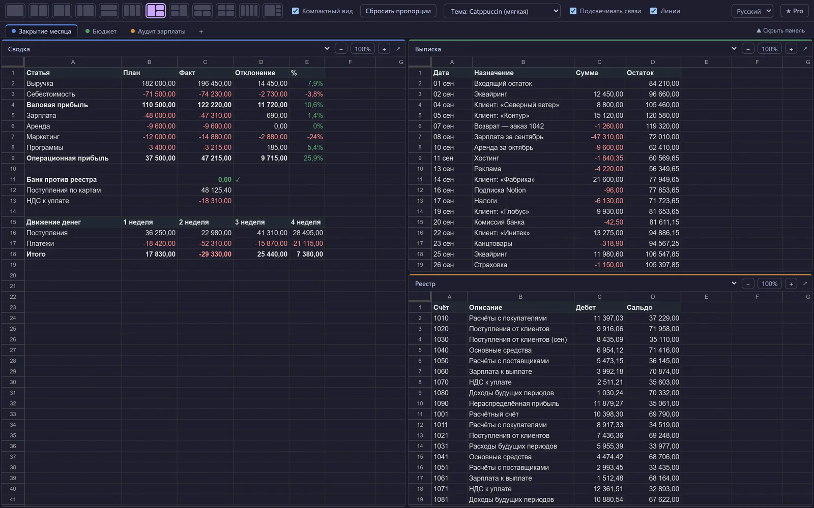
Task: Select row 9 header in Сводка pane
Action: coord(13,158)
